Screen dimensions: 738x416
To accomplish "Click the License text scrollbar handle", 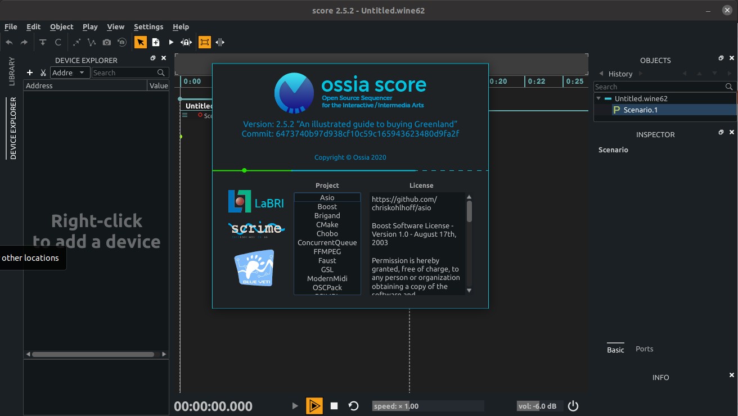I will [x=469, y=211].
